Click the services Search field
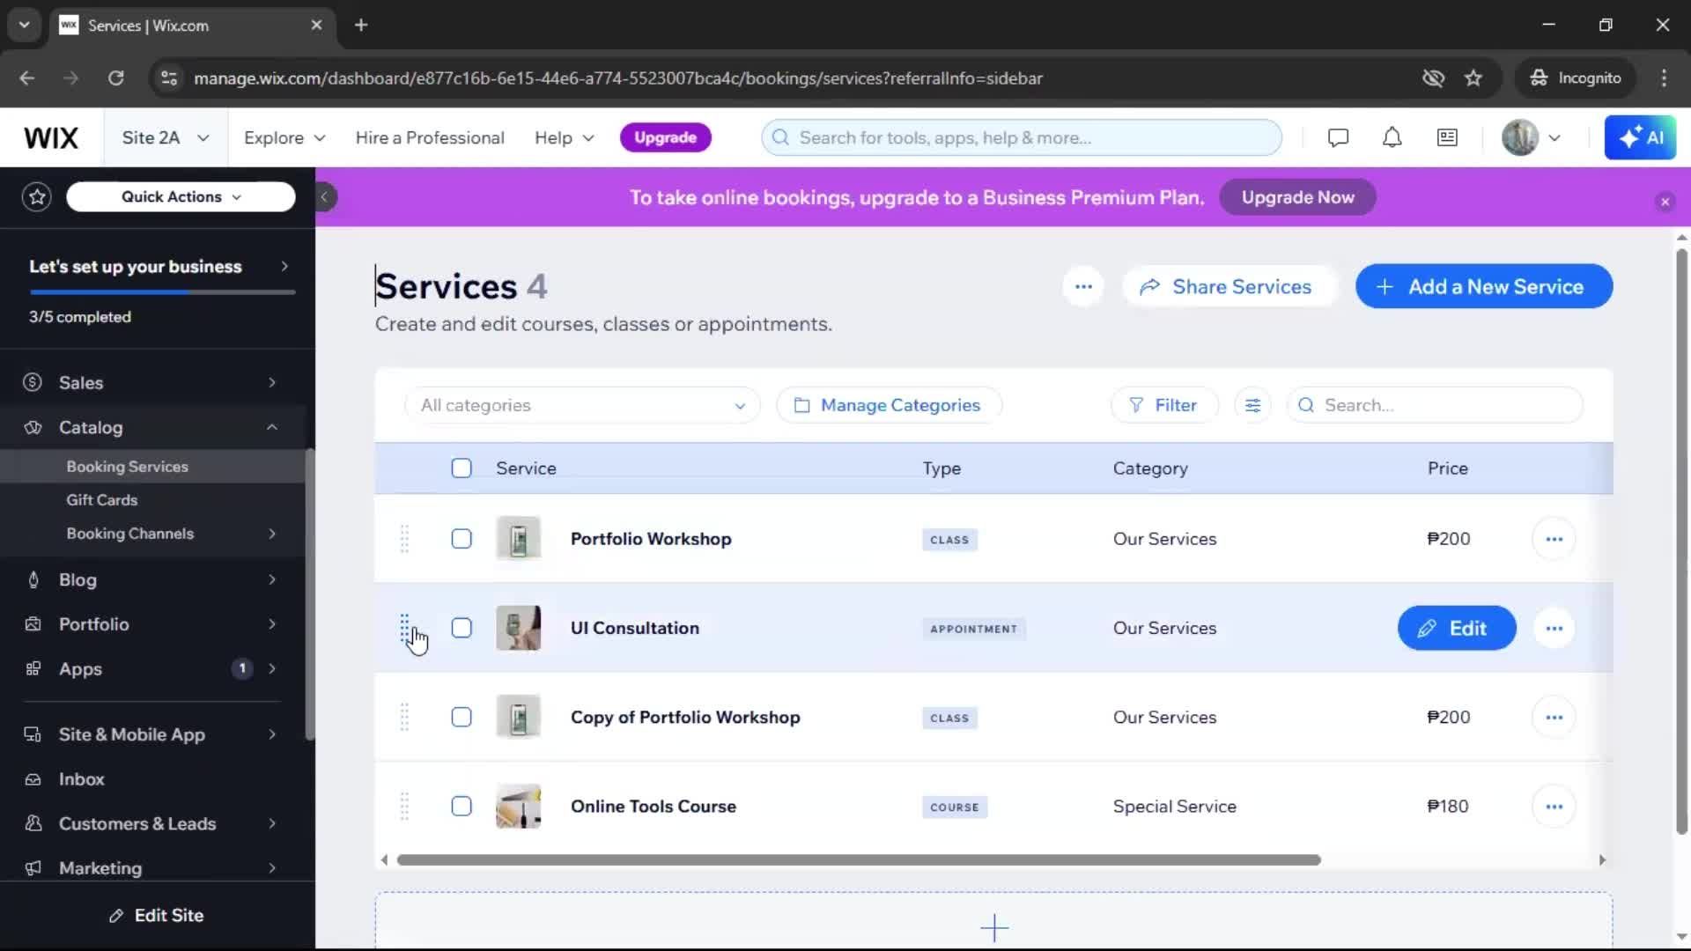The image size is (1691, 951). coord(1435,406)
